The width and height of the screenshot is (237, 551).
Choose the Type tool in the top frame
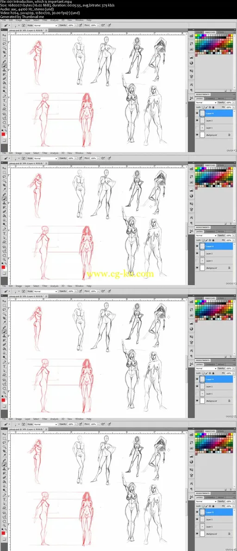click(x=4, y=100)
